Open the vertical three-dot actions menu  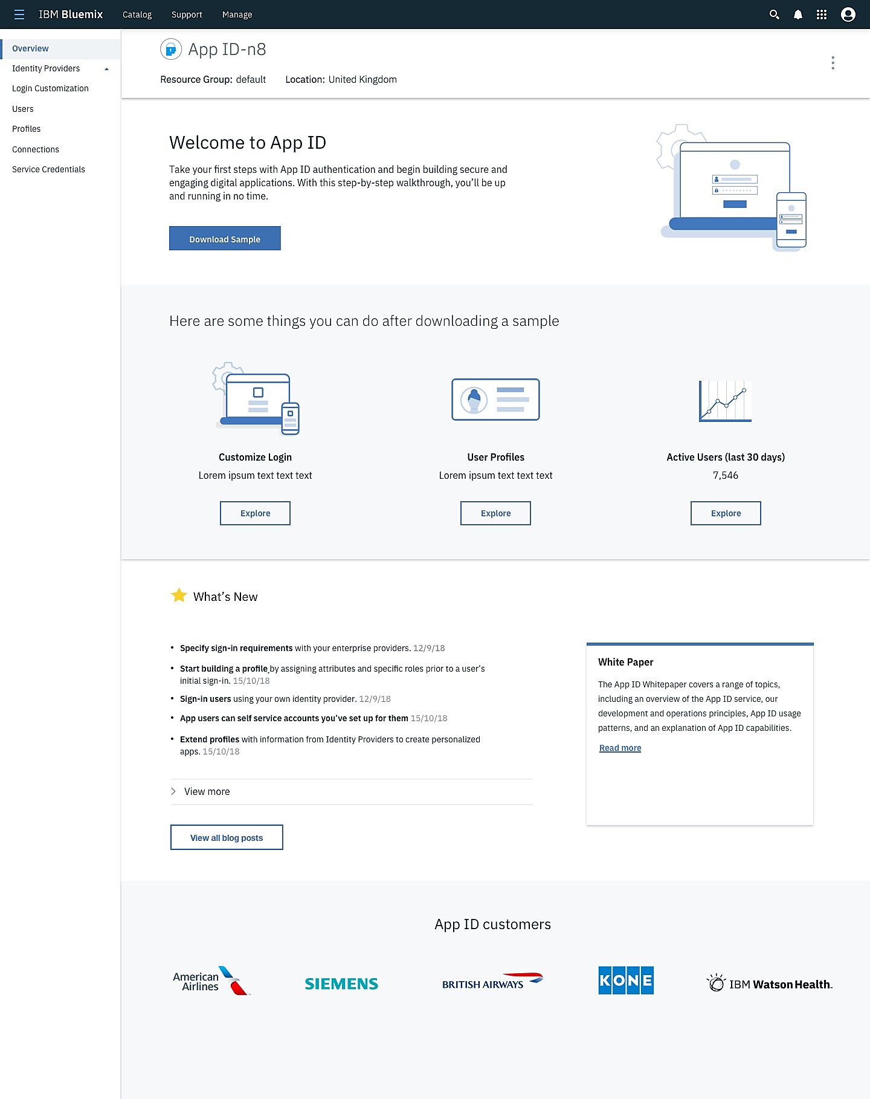[833, 63]
